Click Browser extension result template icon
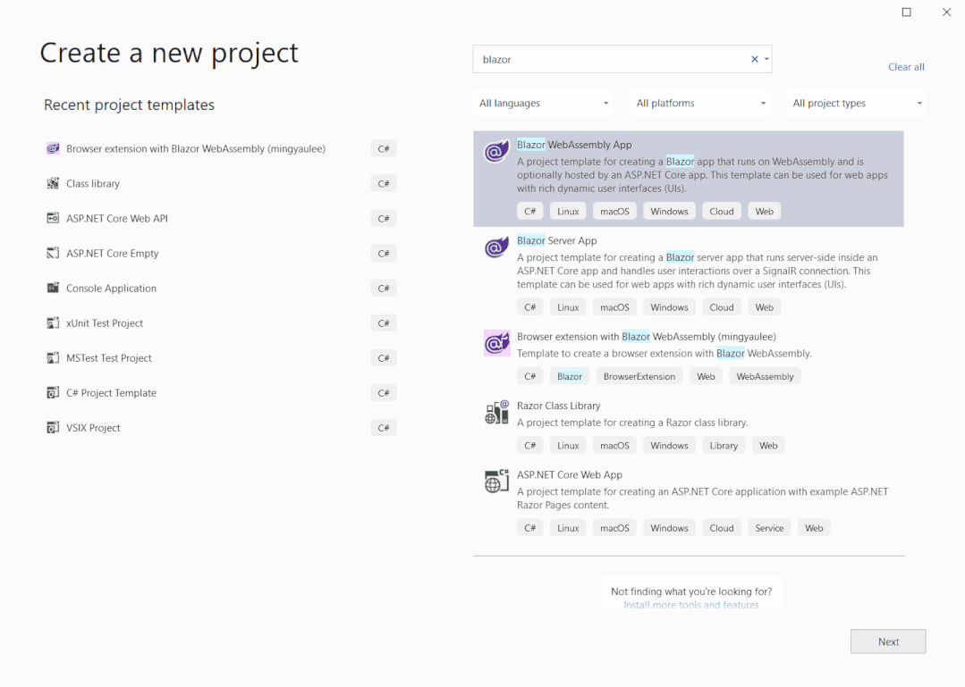Screen dimensions: 965x687 click(496, 343)
